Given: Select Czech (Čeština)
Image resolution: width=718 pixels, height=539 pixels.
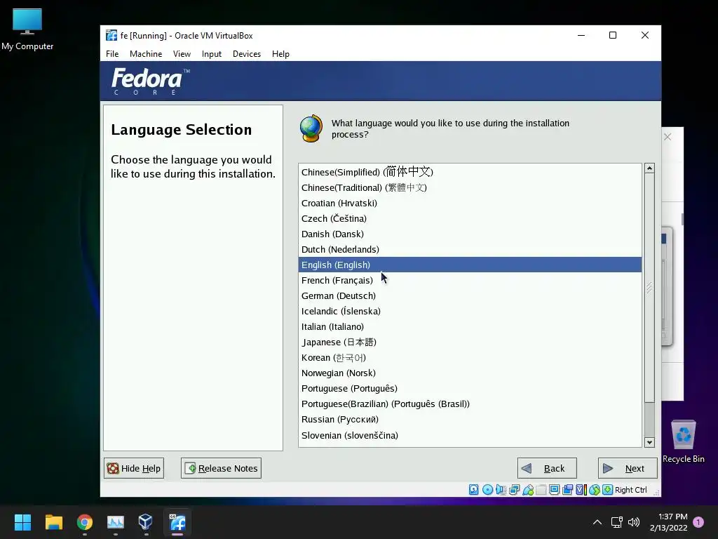Looking at the screenshot, I should [470, 219].
